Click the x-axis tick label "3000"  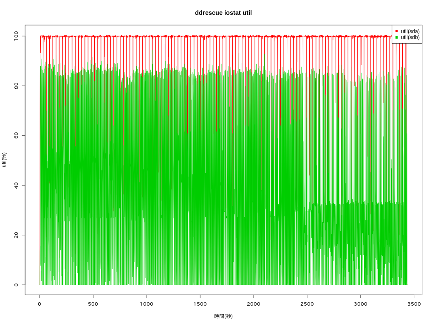tap(361, 304)
